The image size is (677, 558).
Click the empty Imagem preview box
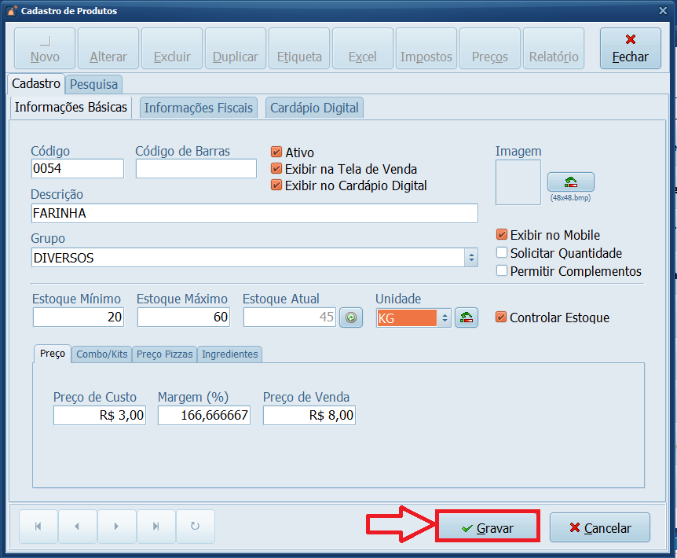click(x=518, y=182)
